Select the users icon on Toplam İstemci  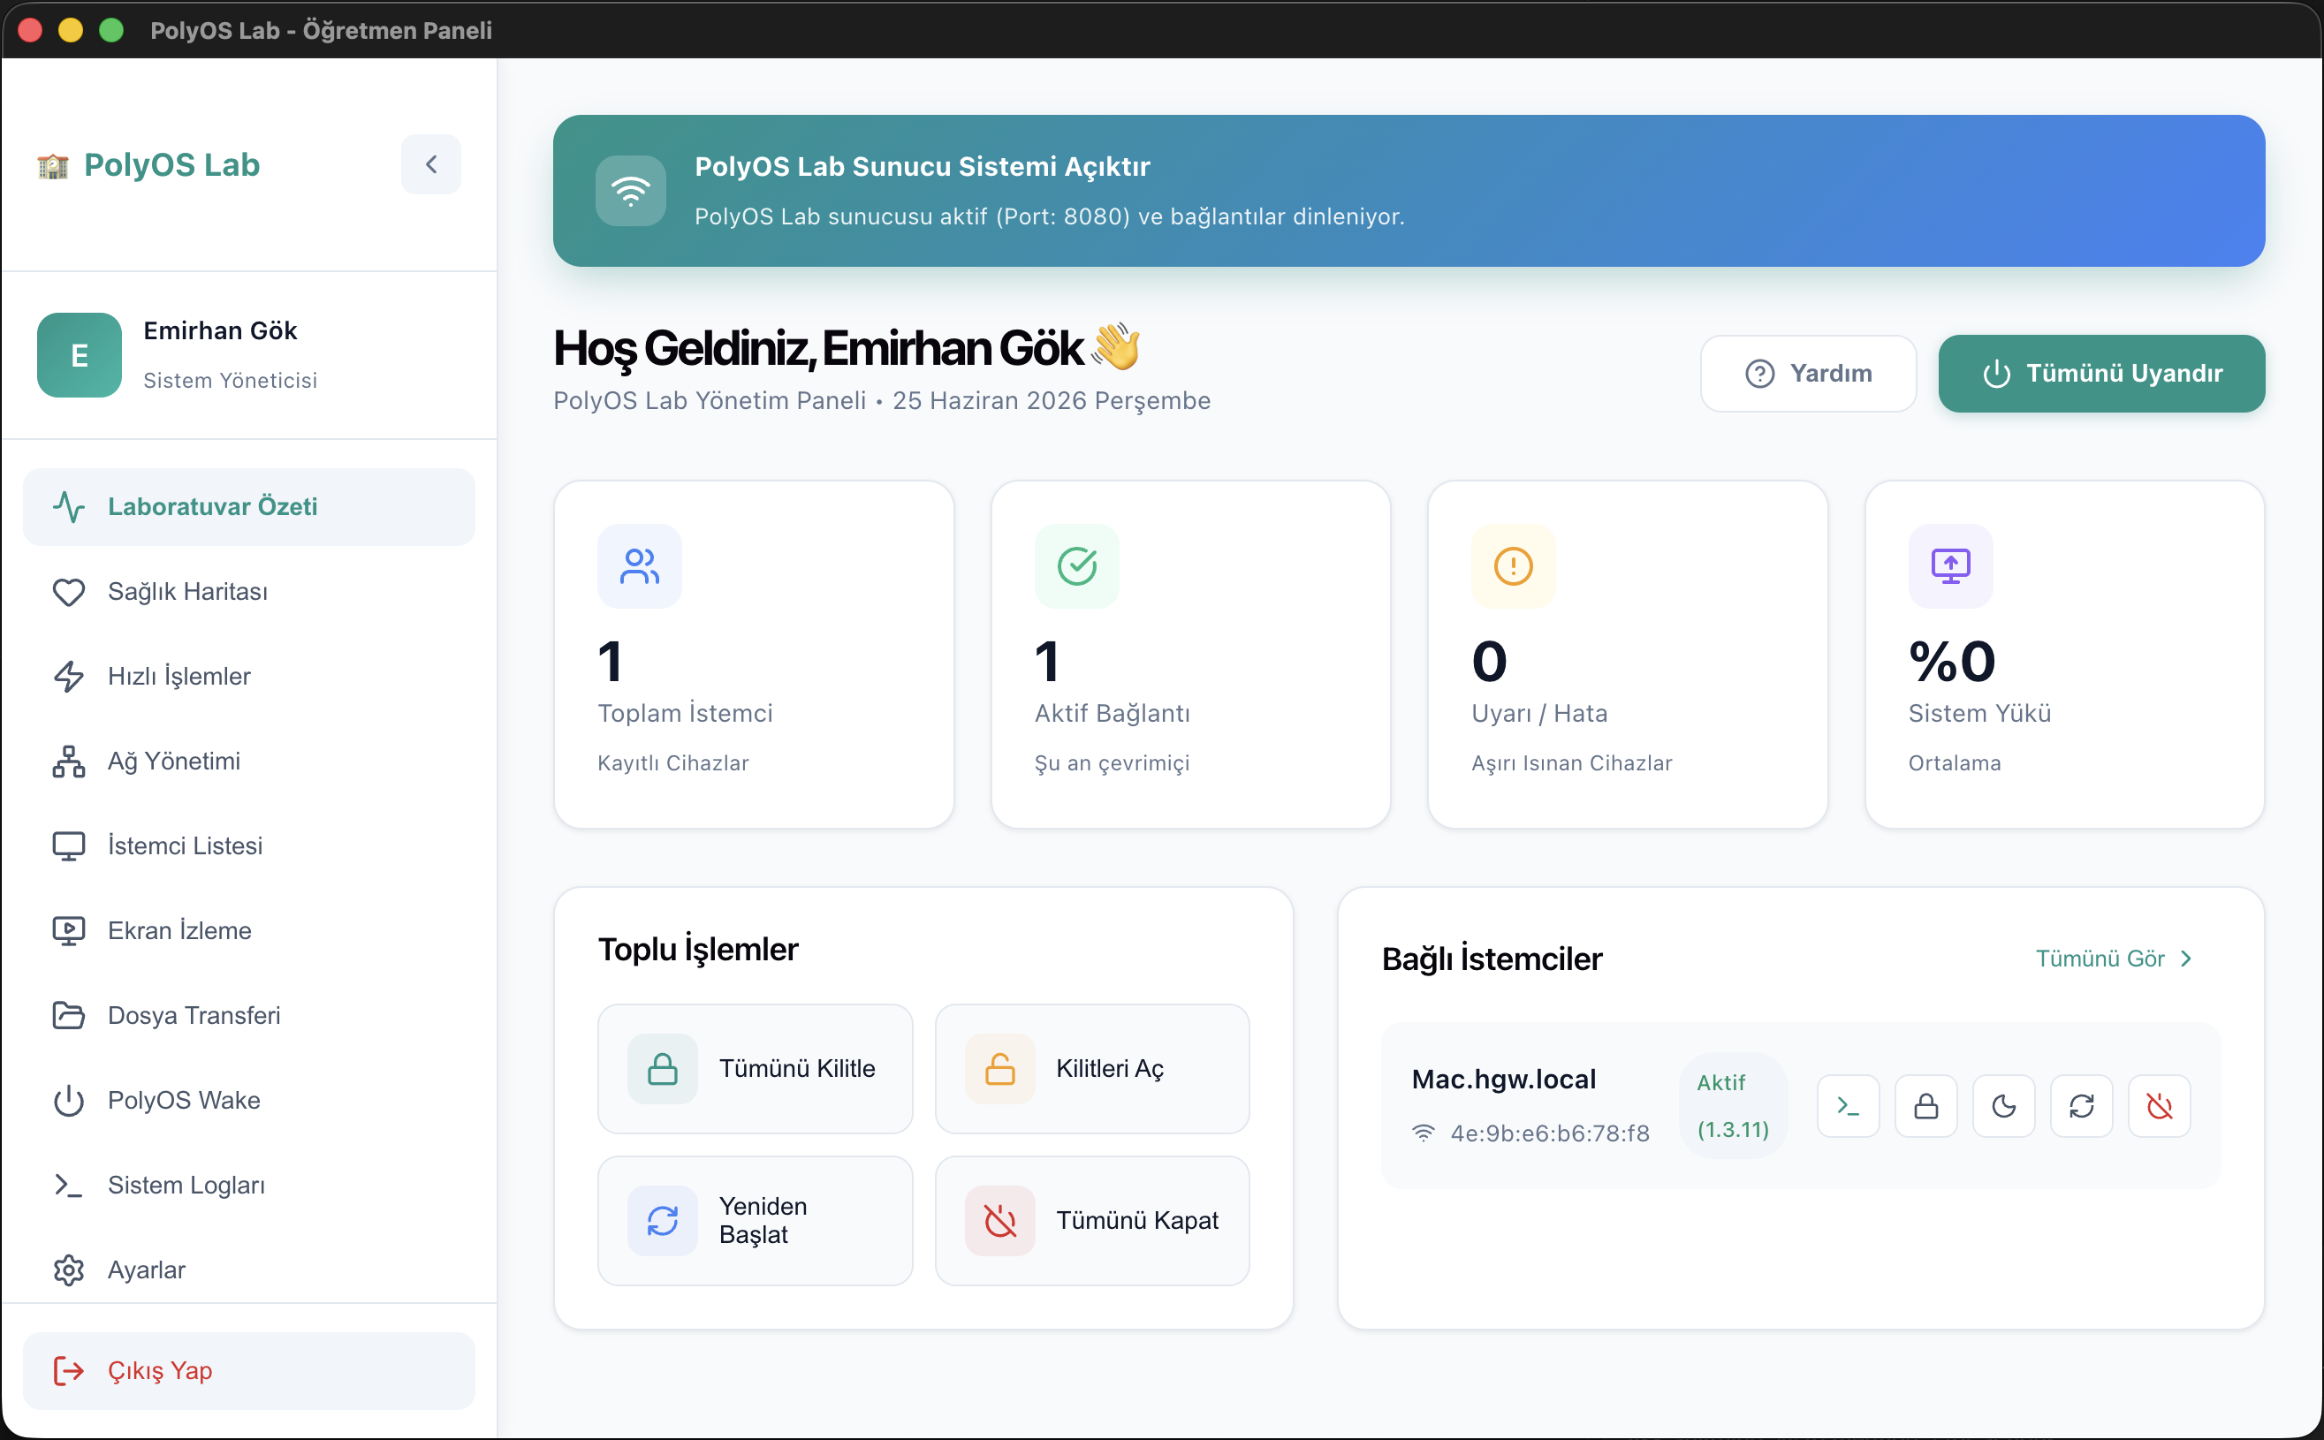[639, 565]
